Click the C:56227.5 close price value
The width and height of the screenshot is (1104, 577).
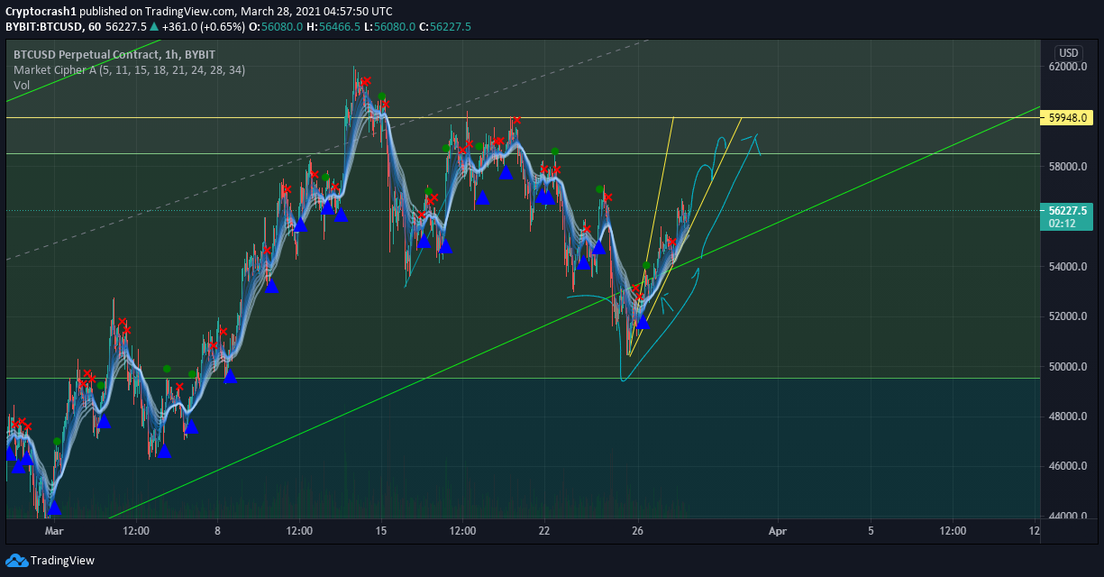point(446,27)
